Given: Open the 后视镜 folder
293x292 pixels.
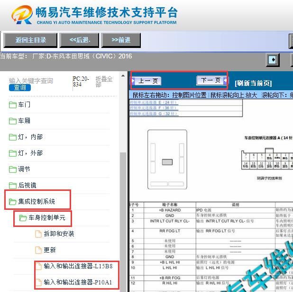Looking at the screenshot, I should pyautogui.click(x=27, y=185).
